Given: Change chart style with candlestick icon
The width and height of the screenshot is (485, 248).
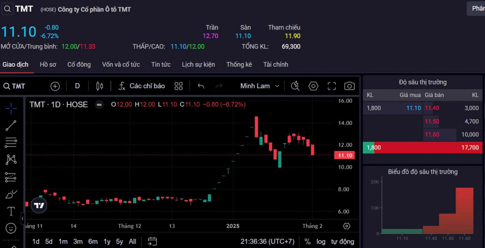Looking at the screenshot, I should pyautogui.click(x=100, y=86).
